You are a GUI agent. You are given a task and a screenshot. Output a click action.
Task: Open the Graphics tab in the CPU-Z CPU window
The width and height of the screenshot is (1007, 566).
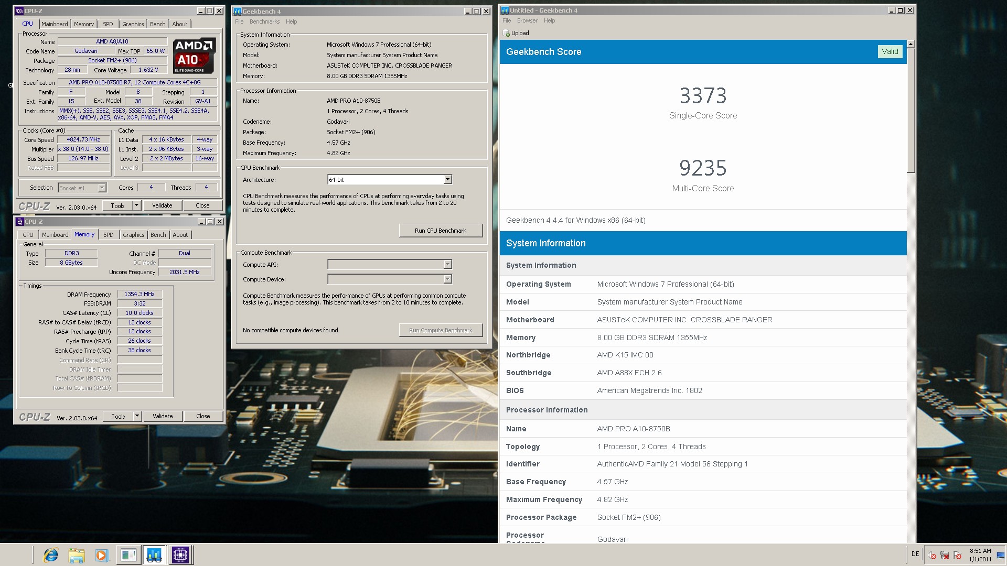click(133, 24)
